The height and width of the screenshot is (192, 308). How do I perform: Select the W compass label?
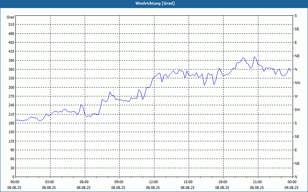click(x=296, y=96)
